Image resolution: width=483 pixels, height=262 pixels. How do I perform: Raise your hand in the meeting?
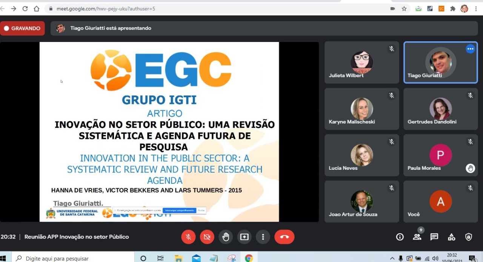(226, 237)
